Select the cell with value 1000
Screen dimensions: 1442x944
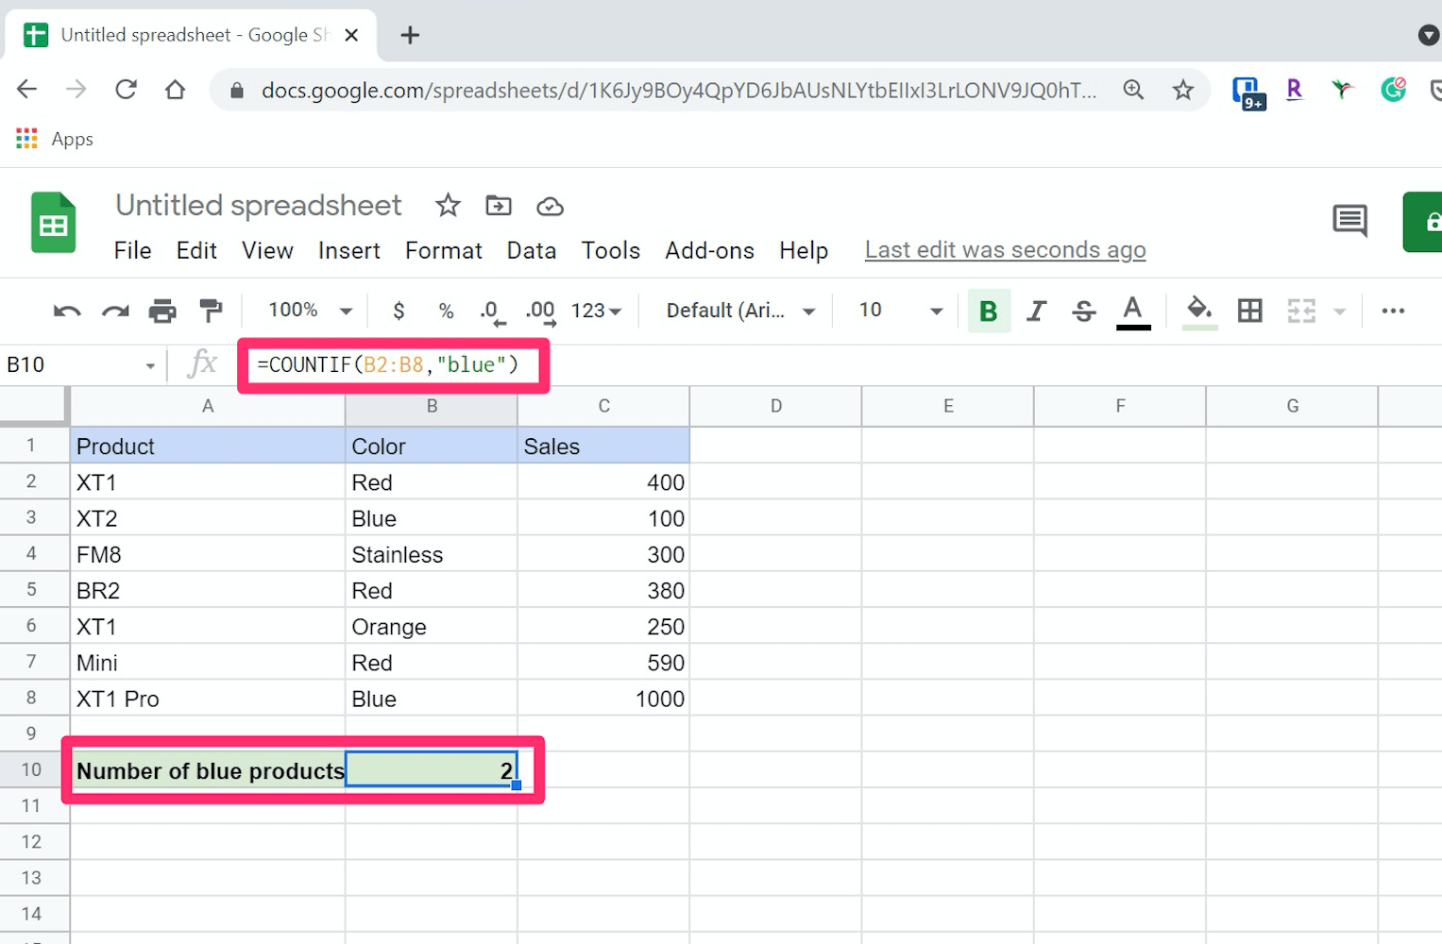[x=603, y=699]
